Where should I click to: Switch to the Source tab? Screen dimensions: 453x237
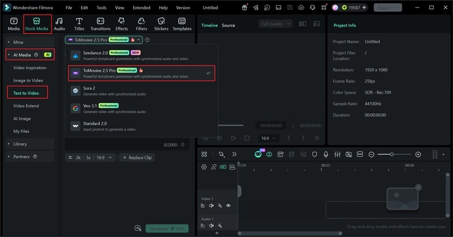[x=228, y=25]
